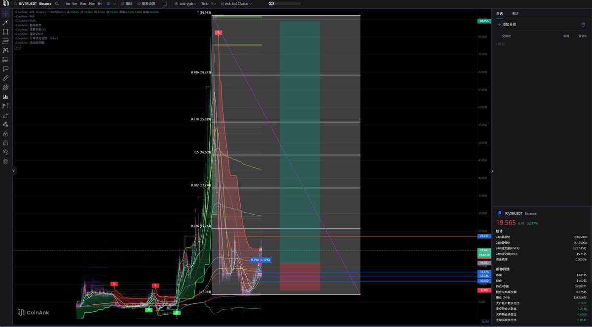Click the pencil lock drawing mode icon
Screen dimensions: 592x327
click(x=5, y=125)
